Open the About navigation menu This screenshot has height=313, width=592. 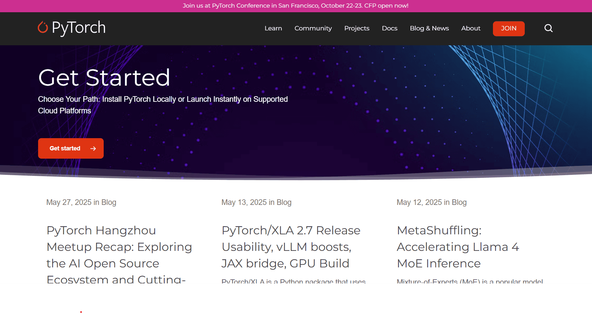[x=470, y=28]
